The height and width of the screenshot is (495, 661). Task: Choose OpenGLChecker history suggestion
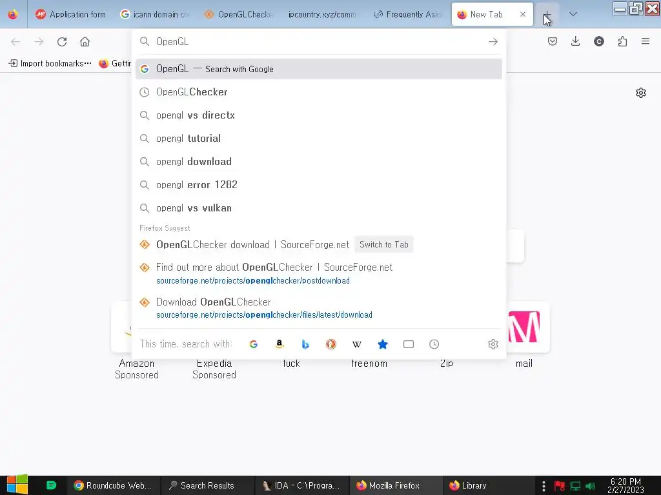pos(319,92)
